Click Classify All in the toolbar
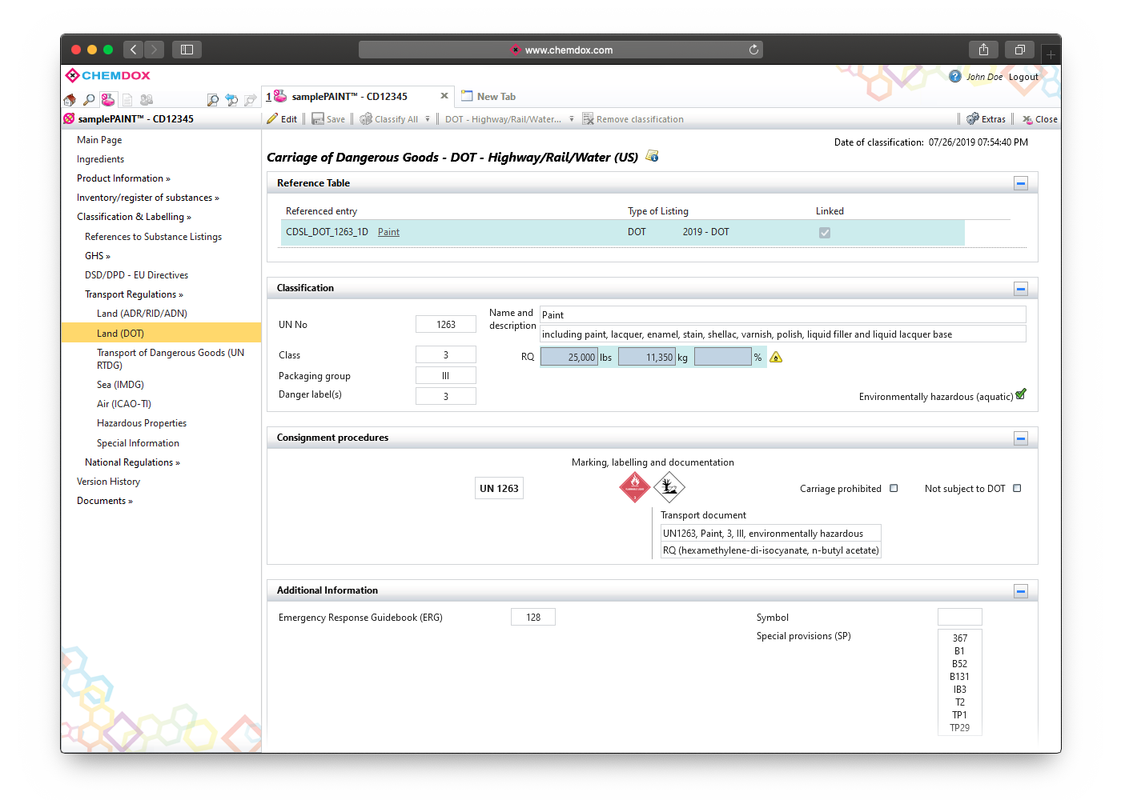The width and height of the screenshot is (1121, 800). 389,119
